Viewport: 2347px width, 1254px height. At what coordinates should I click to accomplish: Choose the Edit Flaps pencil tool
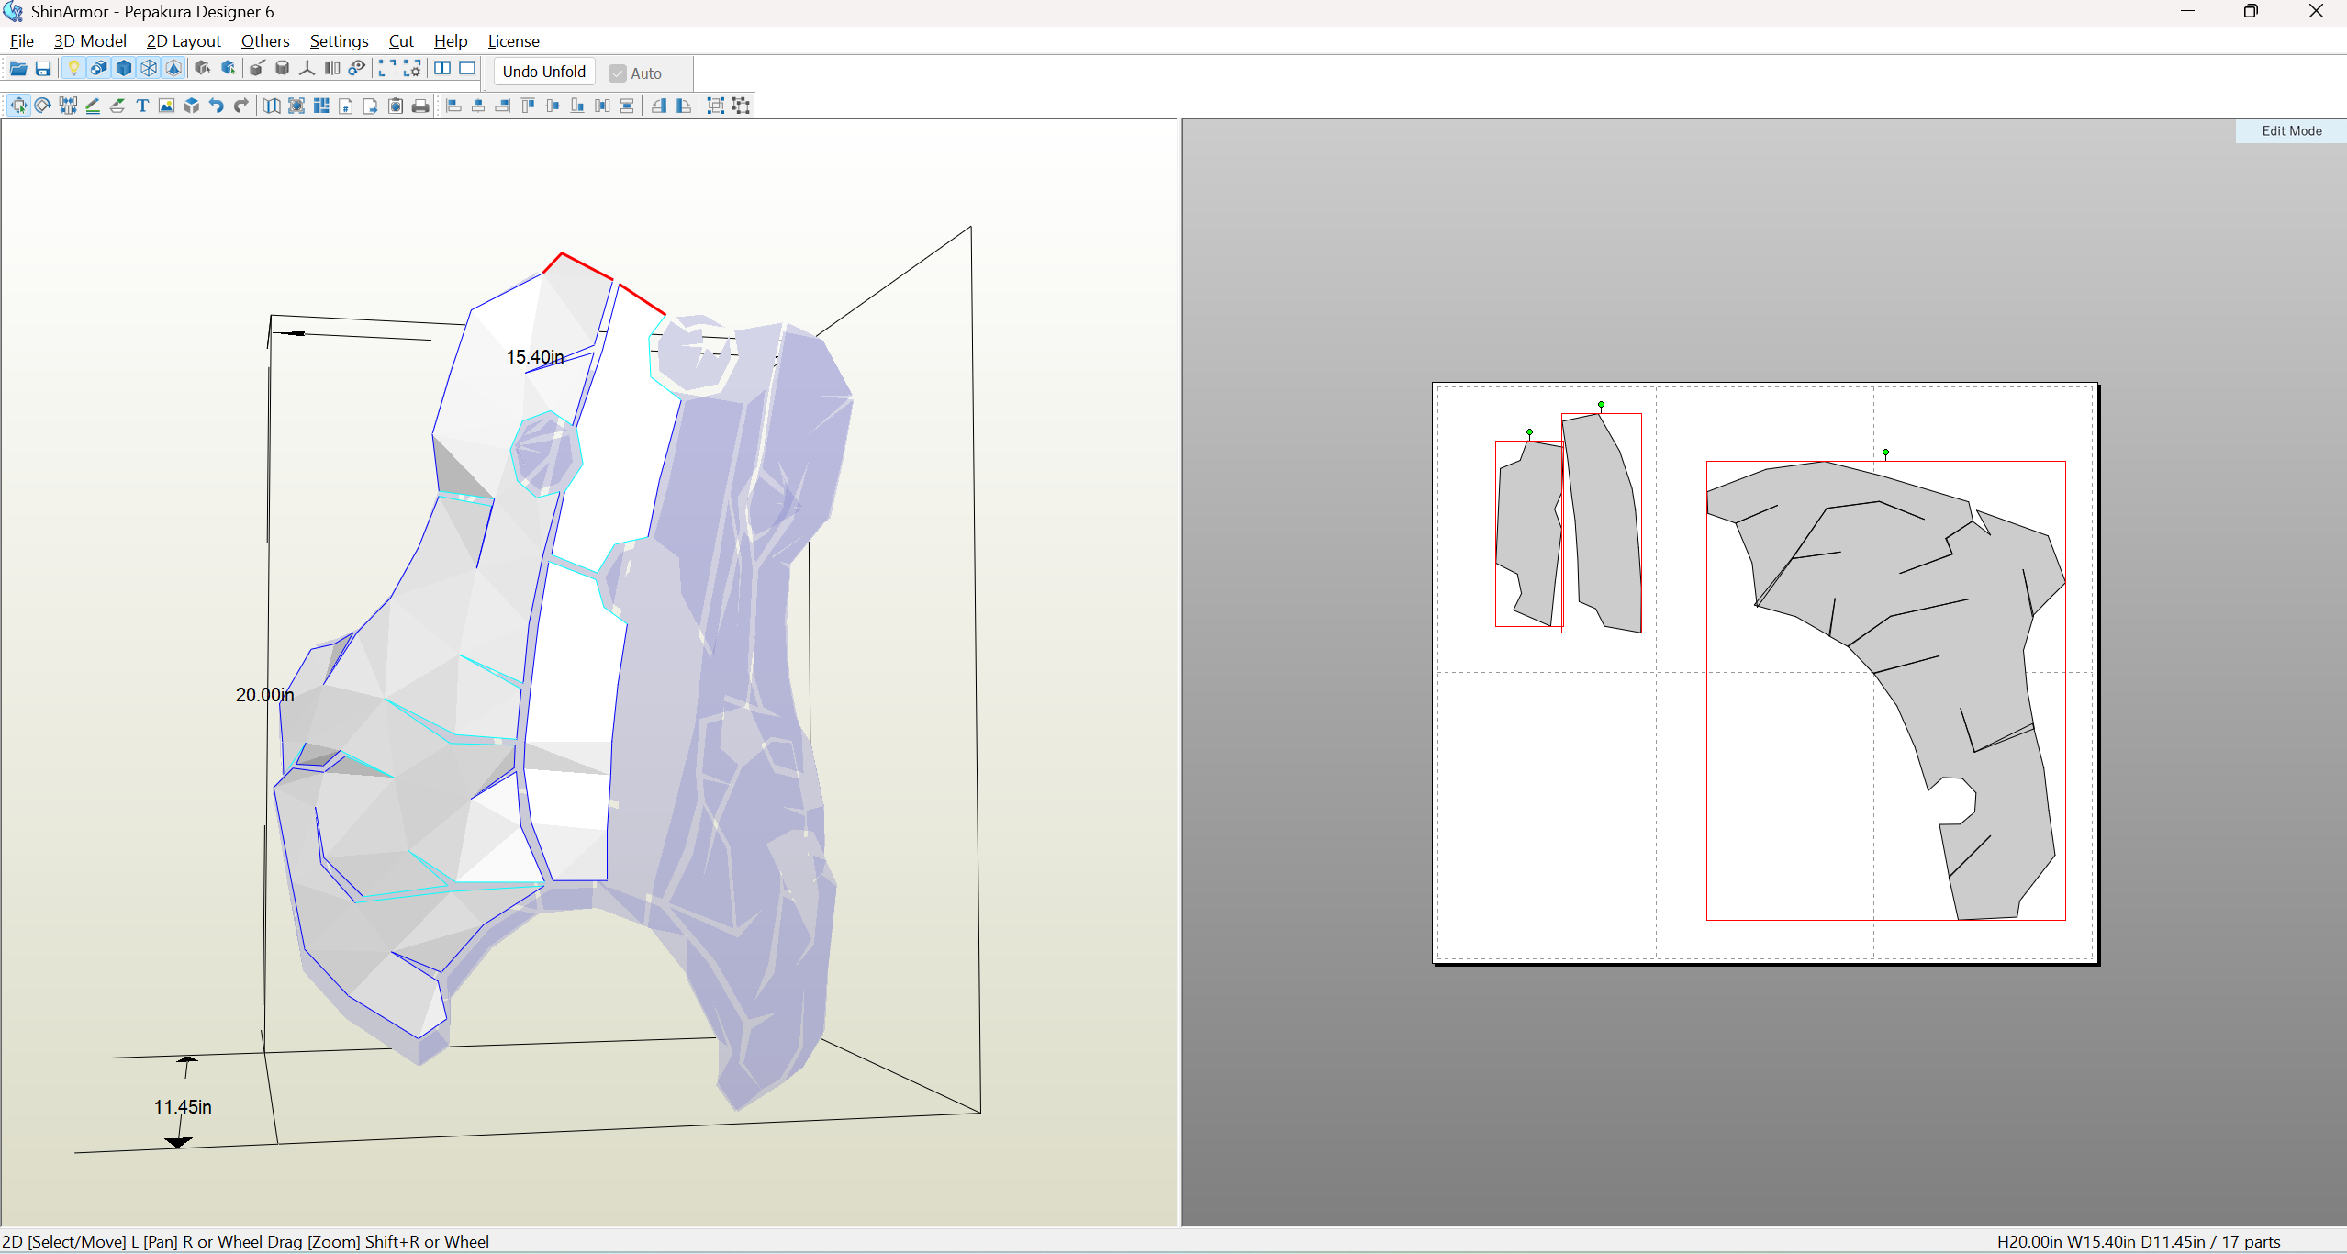pos(93,106)
